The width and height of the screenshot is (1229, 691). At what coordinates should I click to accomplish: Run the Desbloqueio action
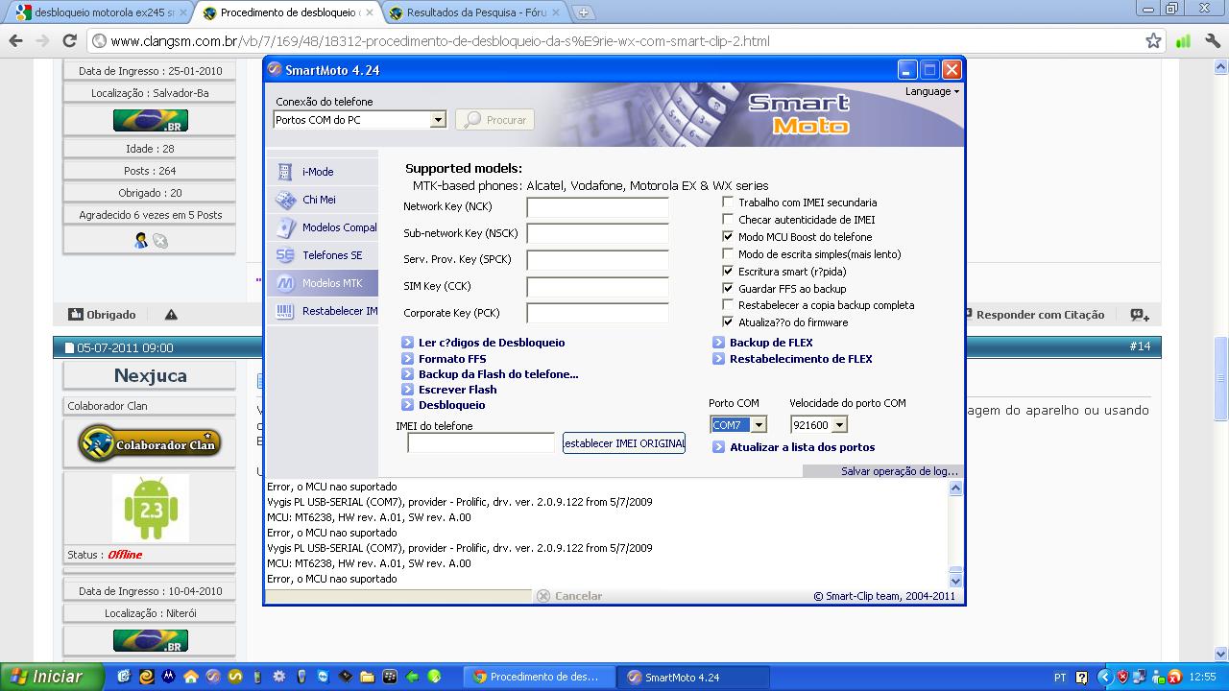pos(451,405)
